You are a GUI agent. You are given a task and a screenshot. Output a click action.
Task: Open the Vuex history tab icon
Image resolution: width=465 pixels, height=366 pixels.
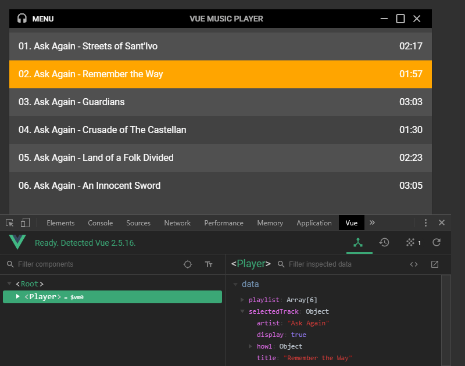coord(384,242)
